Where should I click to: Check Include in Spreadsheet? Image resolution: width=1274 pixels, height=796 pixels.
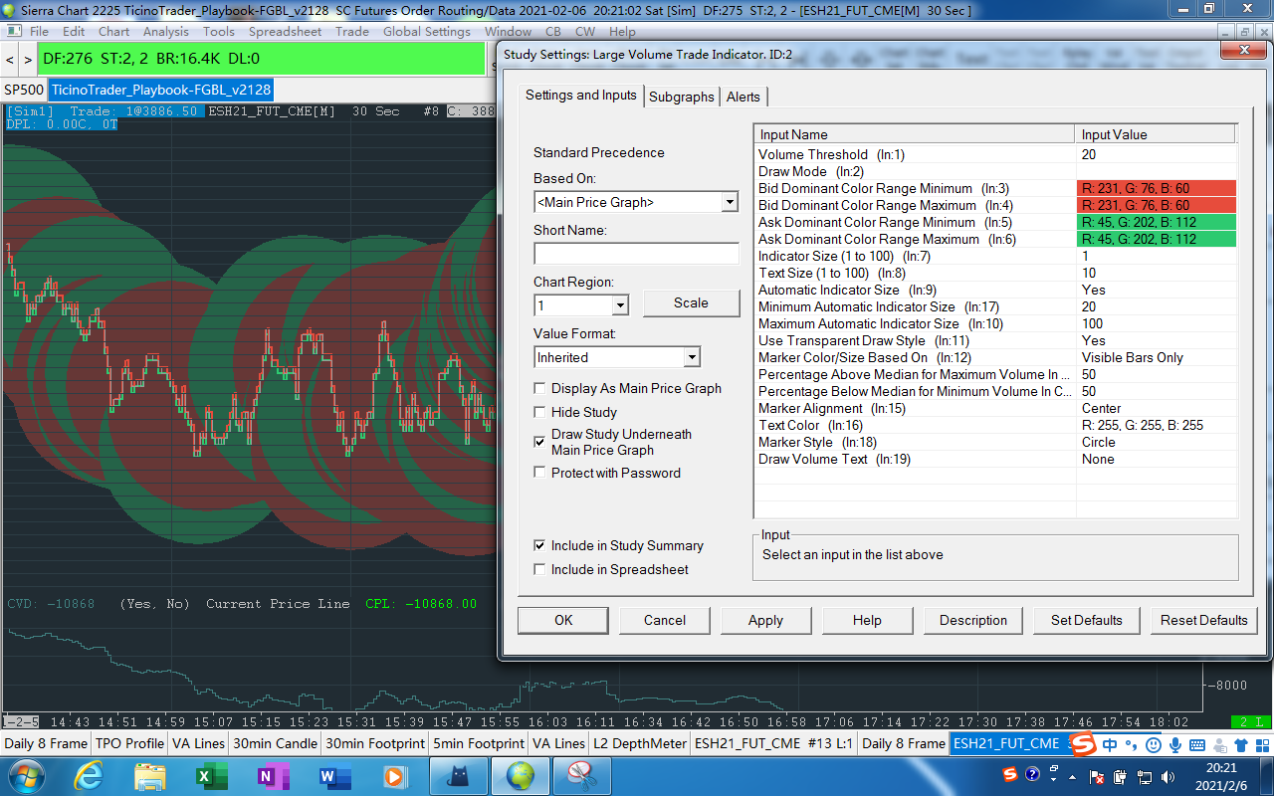[x=540, y=569]
